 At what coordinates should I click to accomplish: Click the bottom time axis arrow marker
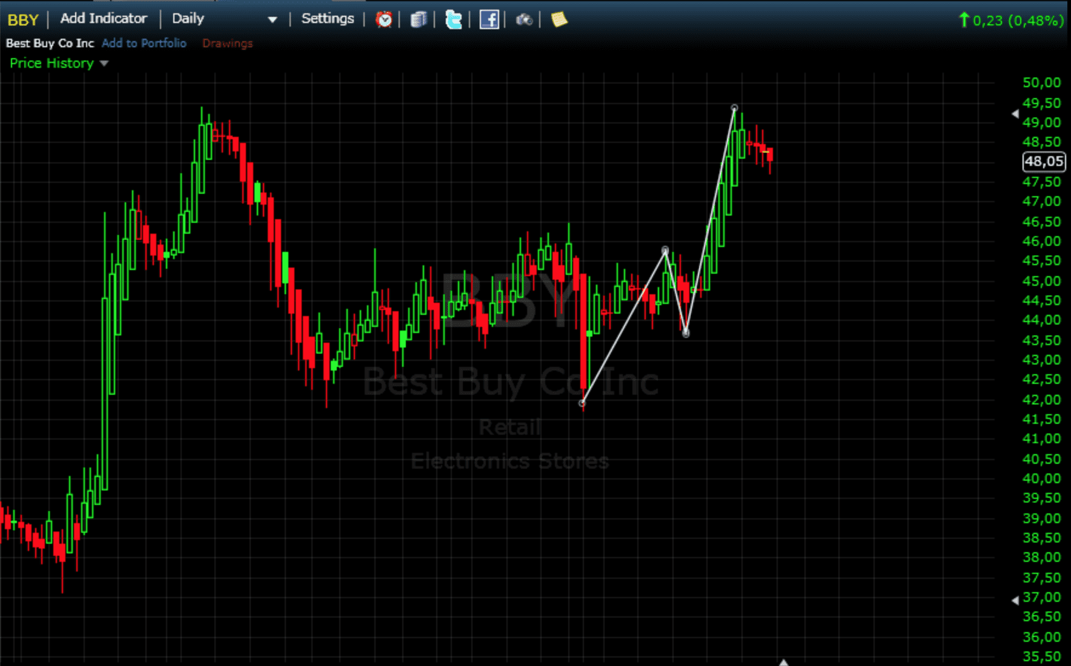(x=783, y=662)
